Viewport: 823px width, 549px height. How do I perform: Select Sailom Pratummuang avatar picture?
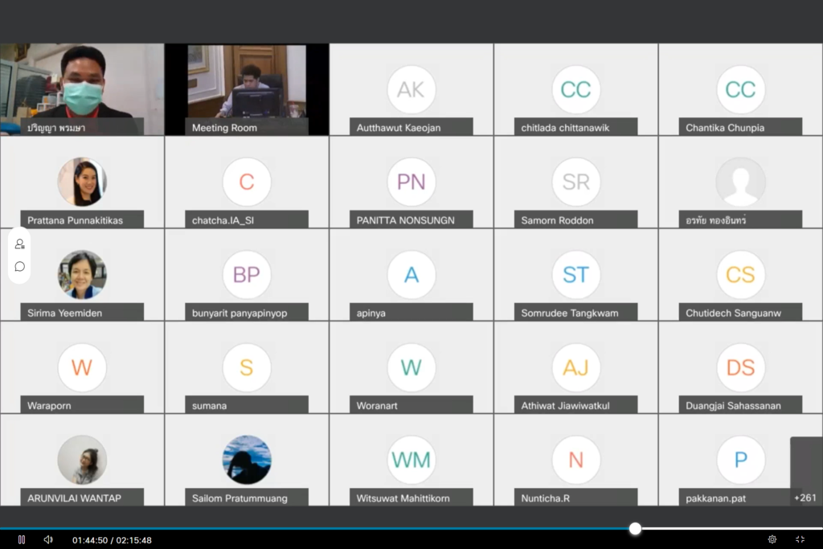[x=247, y=460]
